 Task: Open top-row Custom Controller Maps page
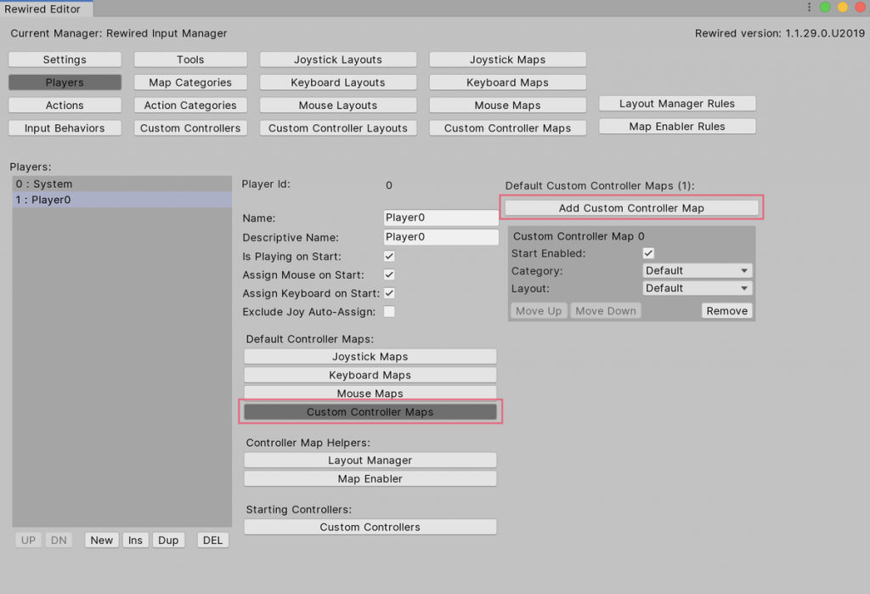(508, 128)
